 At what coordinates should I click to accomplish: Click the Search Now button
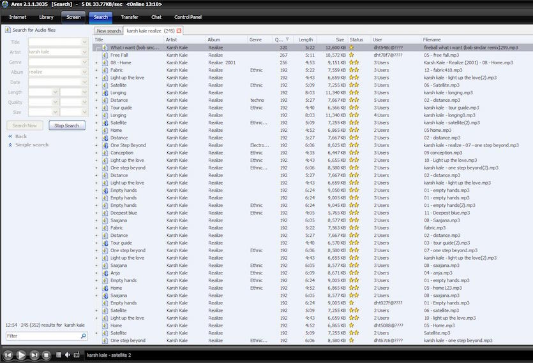pos(24,125)
